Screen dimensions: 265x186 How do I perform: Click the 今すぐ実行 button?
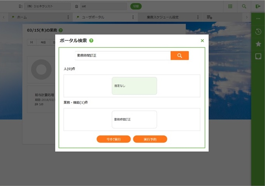[114, 139]
